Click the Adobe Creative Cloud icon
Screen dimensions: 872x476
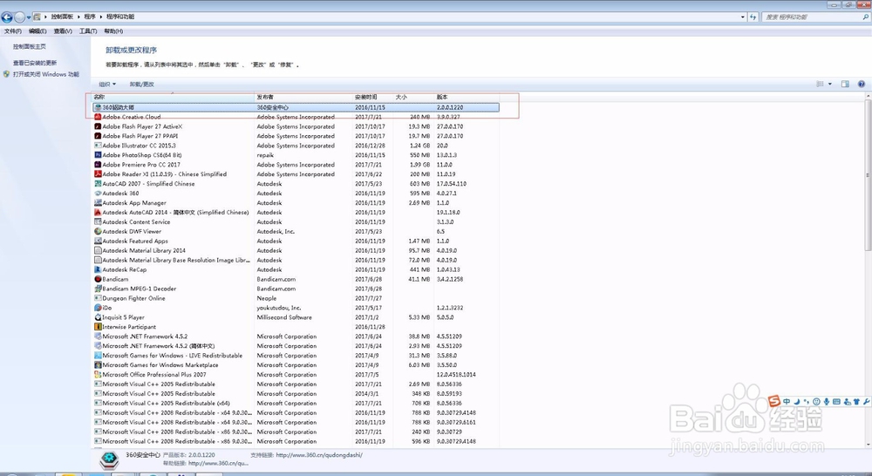click(98, 117)
